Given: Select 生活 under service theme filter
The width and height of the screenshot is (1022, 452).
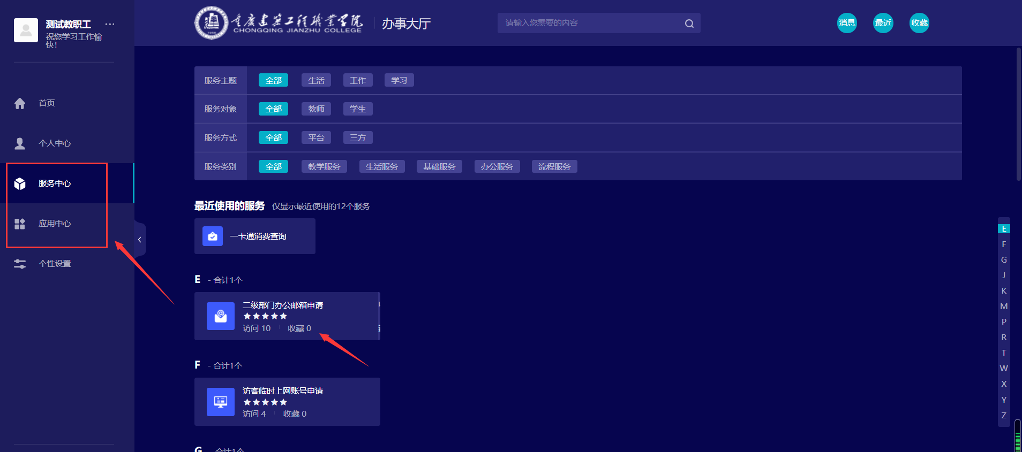Looking at the screenshot, I should point(316,80).
